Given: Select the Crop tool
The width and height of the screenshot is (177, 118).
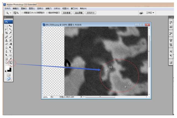Looking at the screenshot, I should pyautogui.click(x=7, y=33).
